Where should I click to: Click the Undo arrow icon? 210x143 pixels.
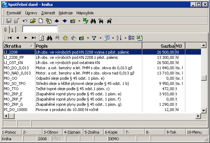click(x=25, y=21)
